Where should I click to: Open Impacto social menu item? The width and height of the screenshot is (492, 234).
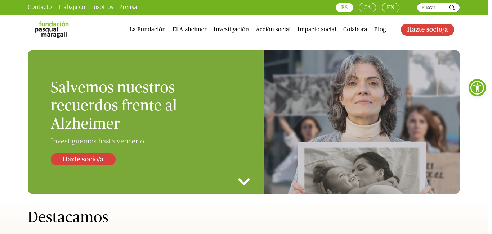point(317,29)
